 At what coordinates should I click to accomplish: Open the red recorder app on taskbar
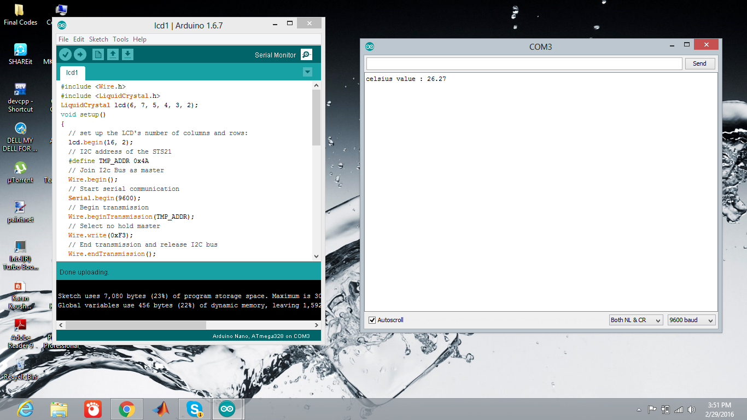[93, 409]
